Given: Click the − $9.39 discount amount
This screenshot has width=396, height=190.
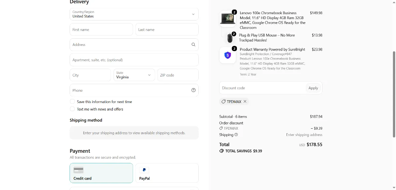Looking at the screenshot, I should click(316, 128).
